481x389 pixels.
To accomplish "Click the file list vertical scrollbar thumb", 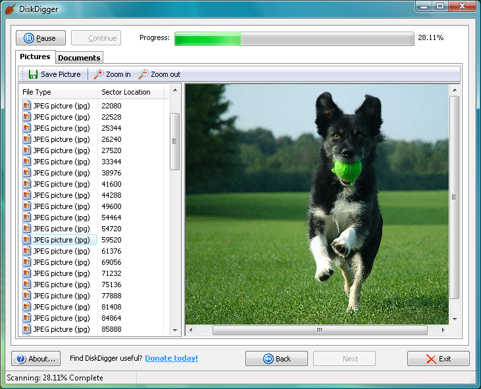I will tap(174, 141).
